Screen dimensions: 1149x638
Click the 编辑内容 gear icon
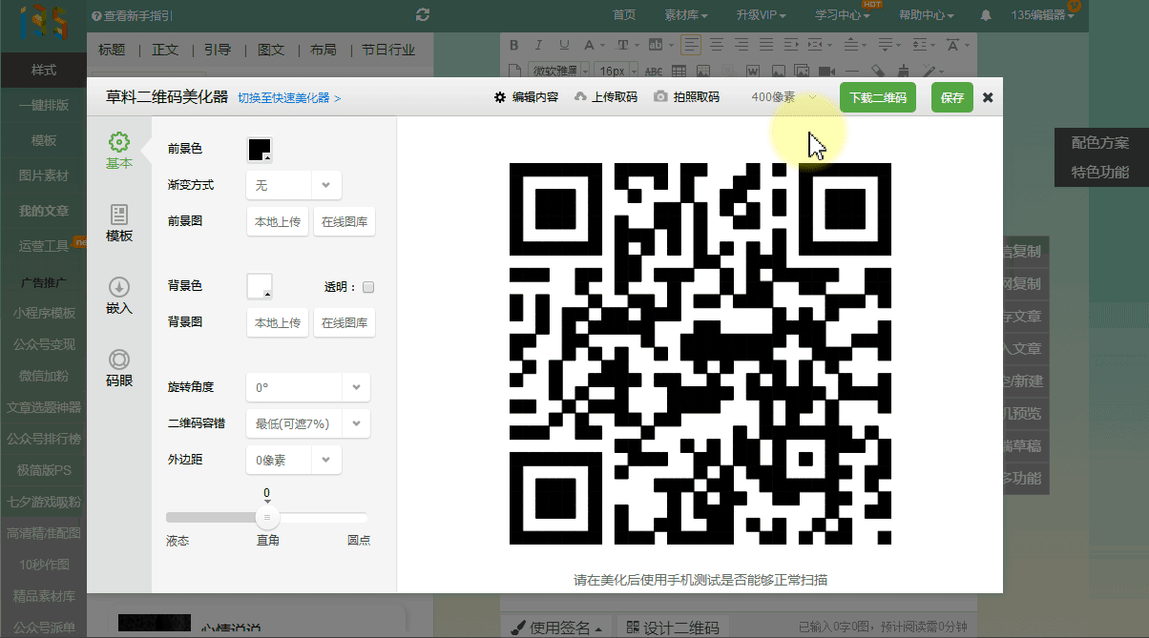(499, 97)
